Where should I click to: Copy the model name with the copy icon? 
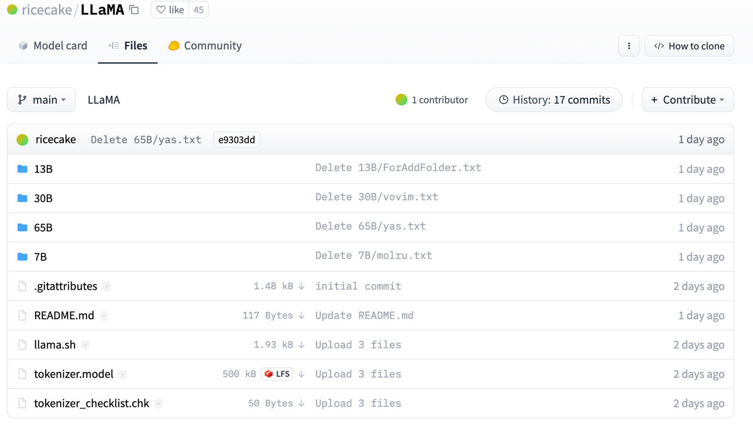pos(134,10)
